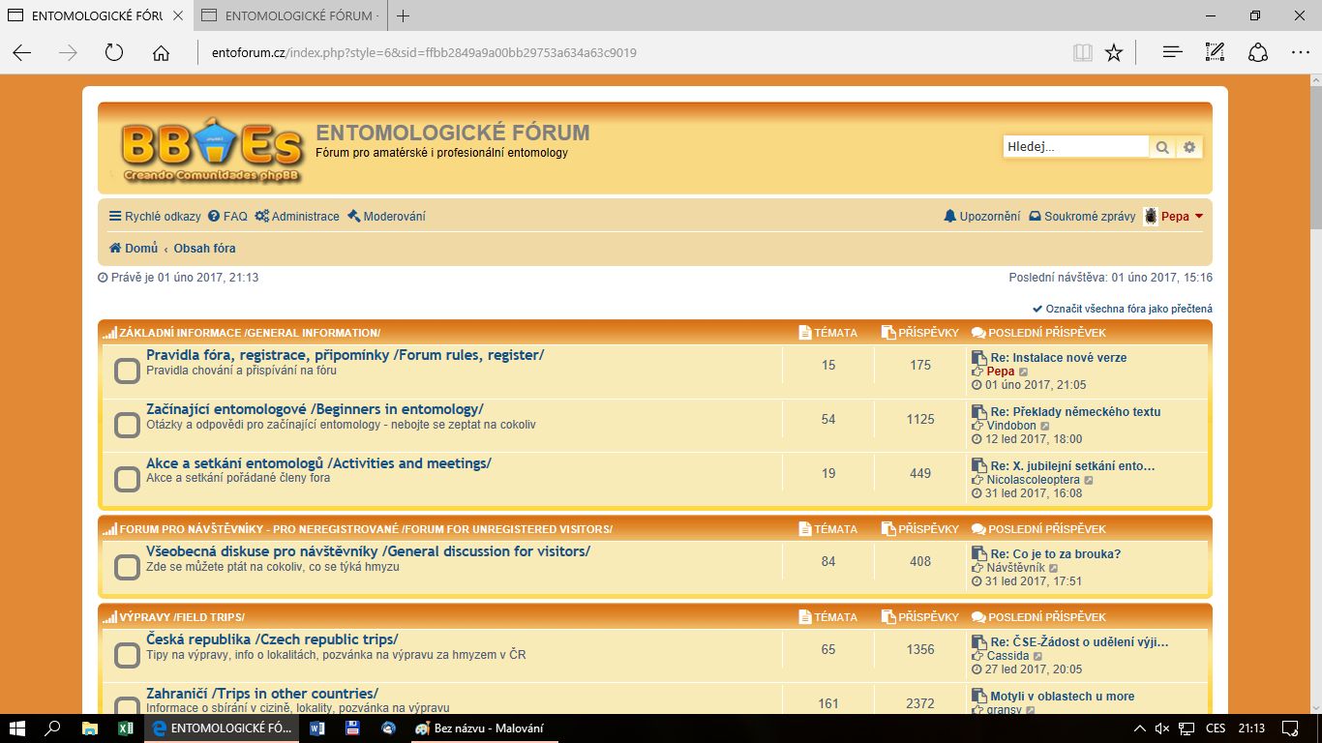Click the BBEs forum logo
Screen dimensions: 1322x743
211,149
